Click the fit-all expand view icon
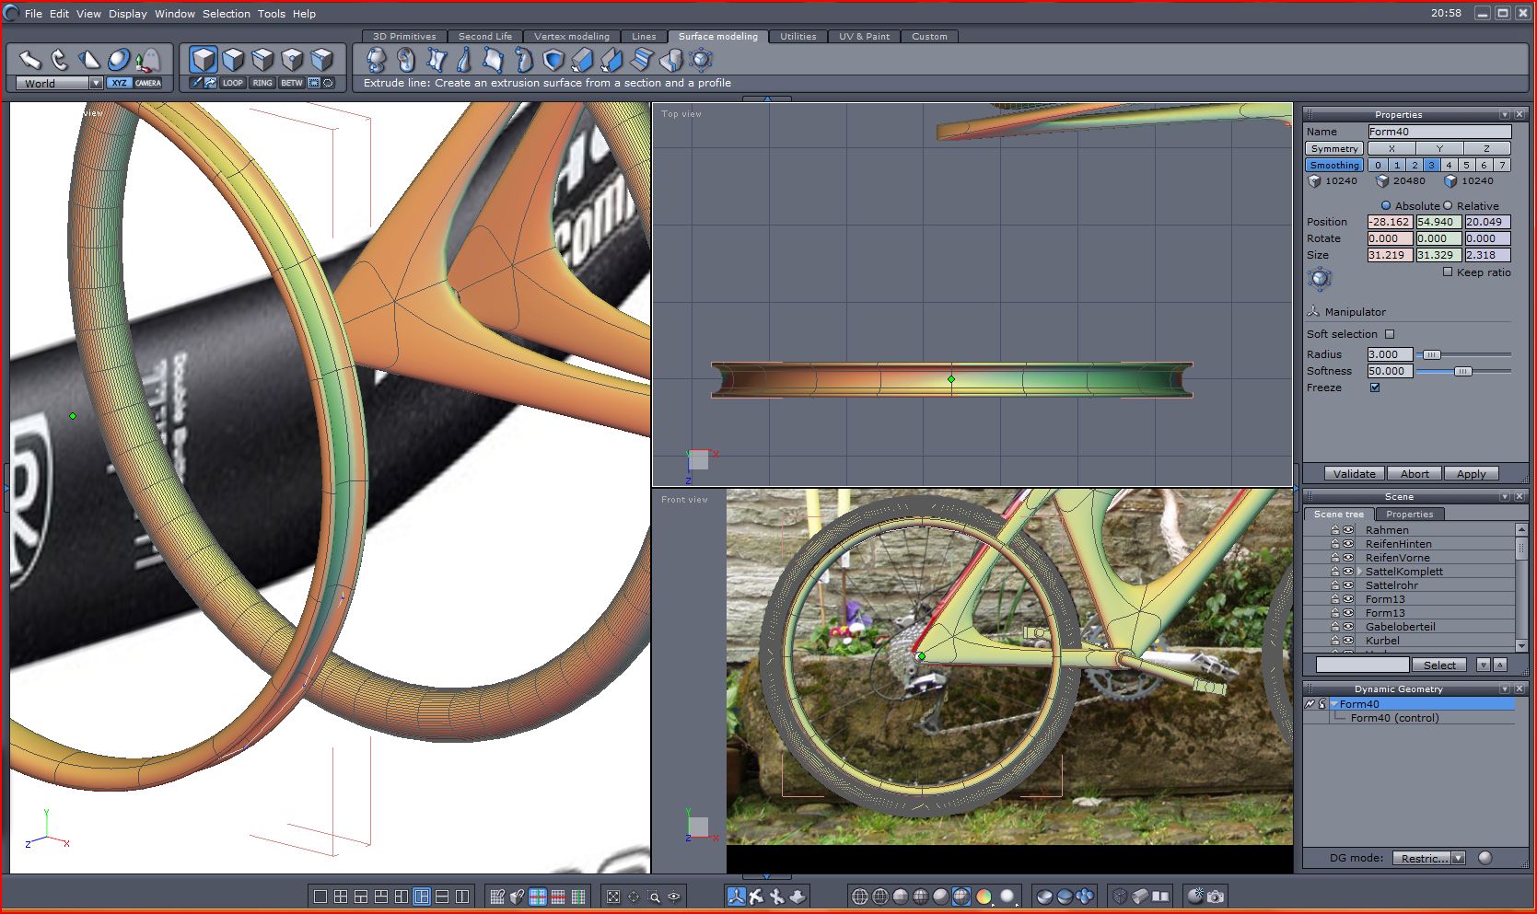 (x=613, y=897)
